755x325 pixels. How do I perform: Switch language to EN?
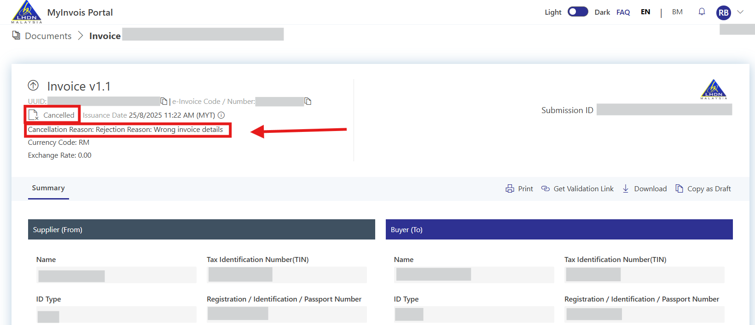pos(645,12)
